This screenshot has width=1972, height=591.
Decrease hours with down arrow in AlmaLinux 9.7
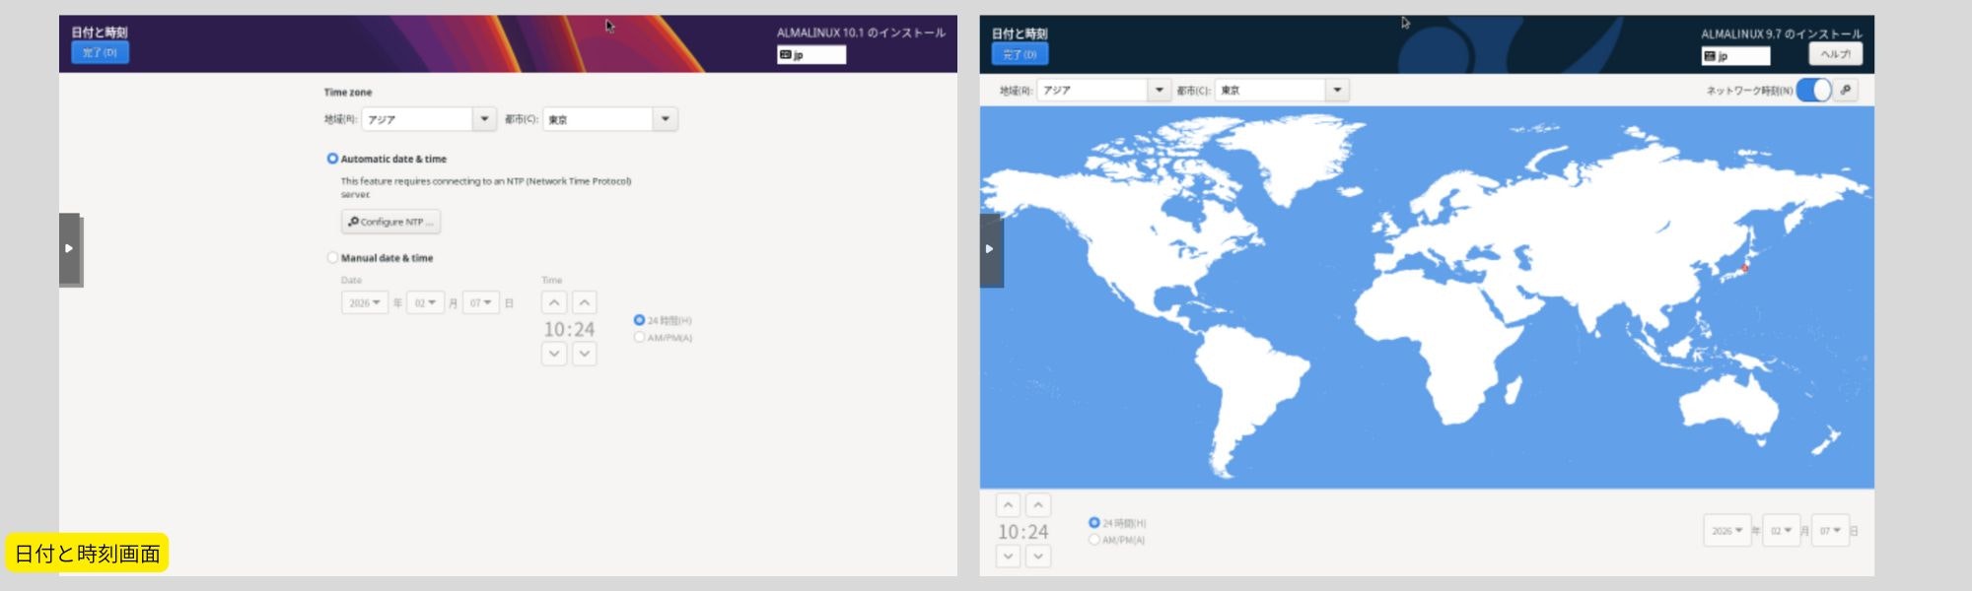1008,557
